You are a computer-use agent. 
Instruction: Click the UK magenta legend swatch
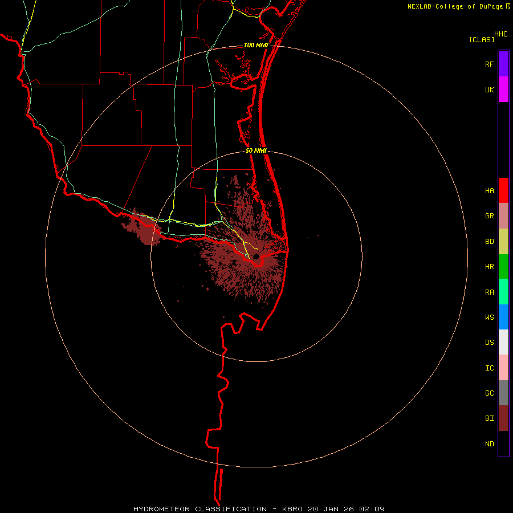(x=503, y=89)
